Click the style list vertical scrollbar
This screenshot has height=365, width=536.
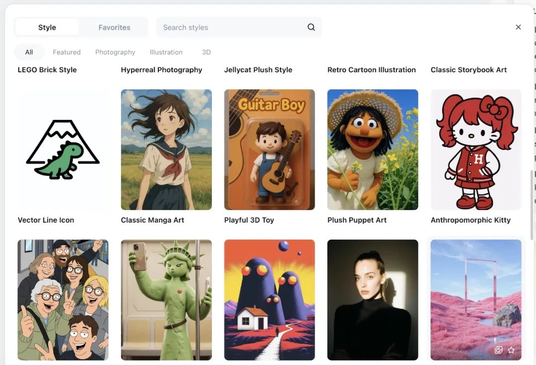coord(531,205)
